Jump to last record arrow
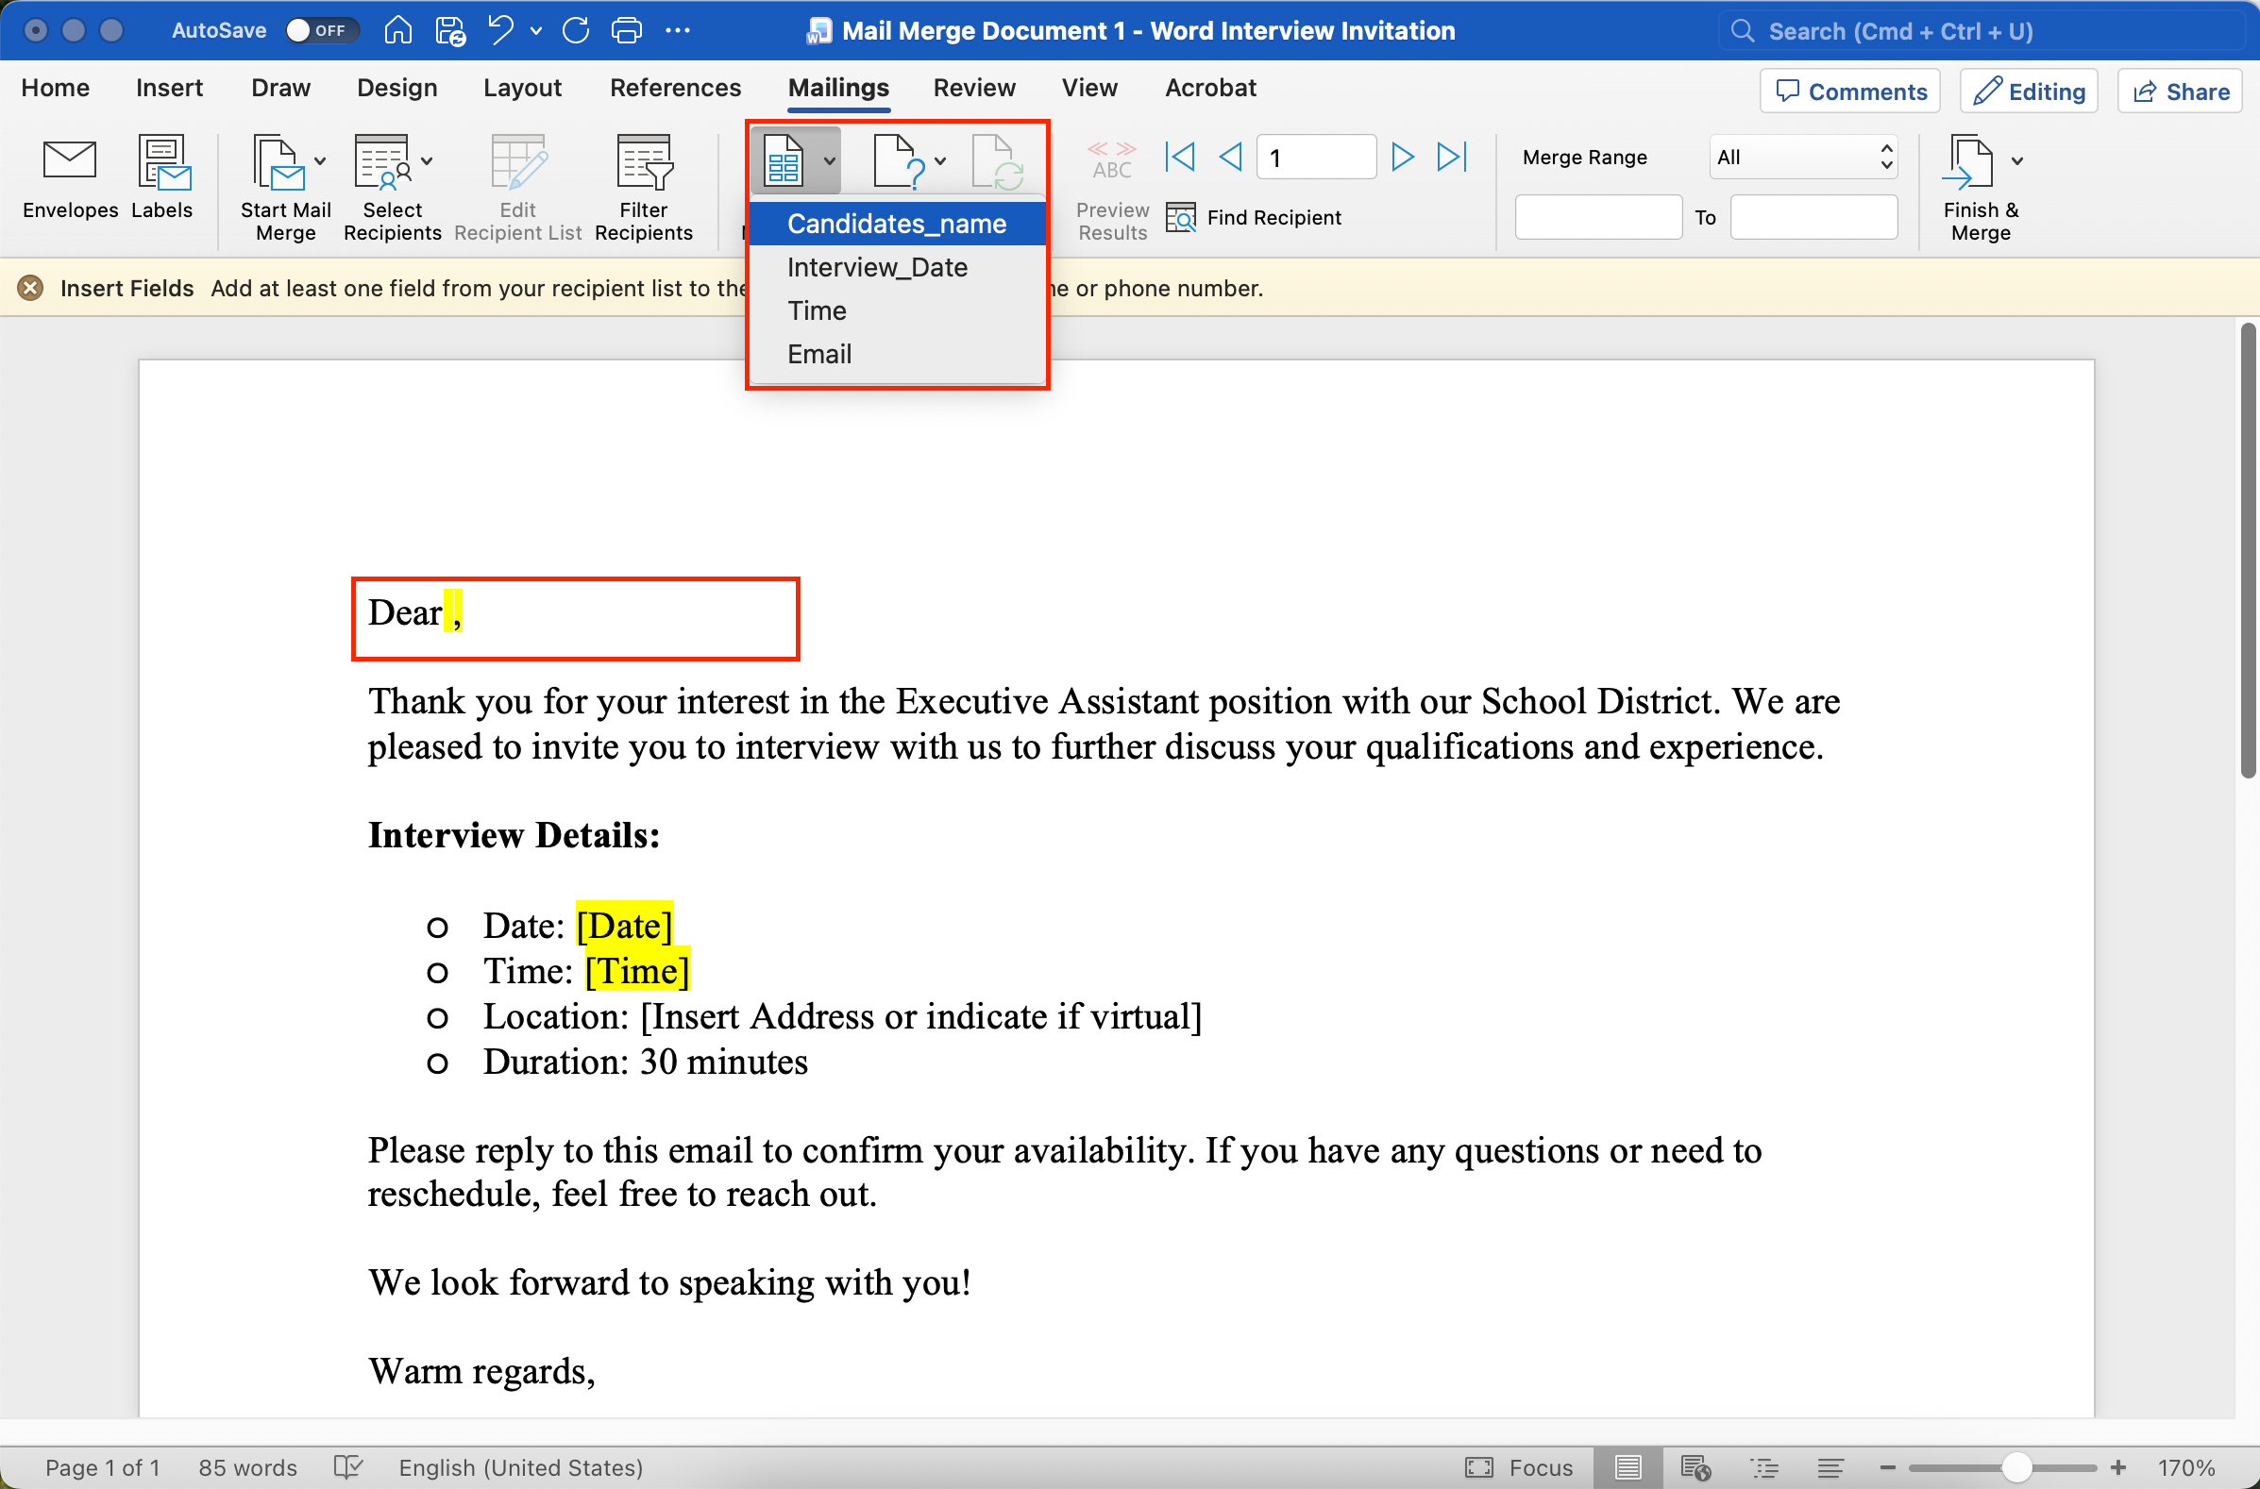This screenshot has height=1489, width=2260. point(1451,157)
